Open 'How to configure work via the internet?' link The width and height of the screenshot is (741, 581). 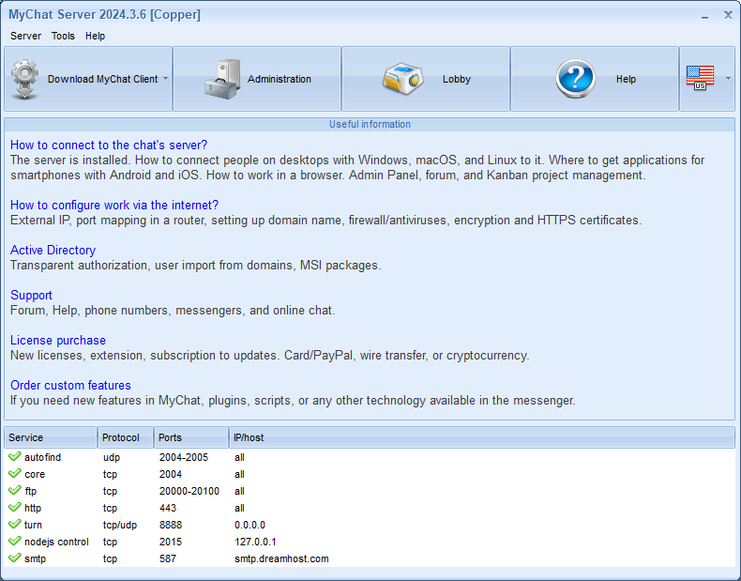click(114, 206)
